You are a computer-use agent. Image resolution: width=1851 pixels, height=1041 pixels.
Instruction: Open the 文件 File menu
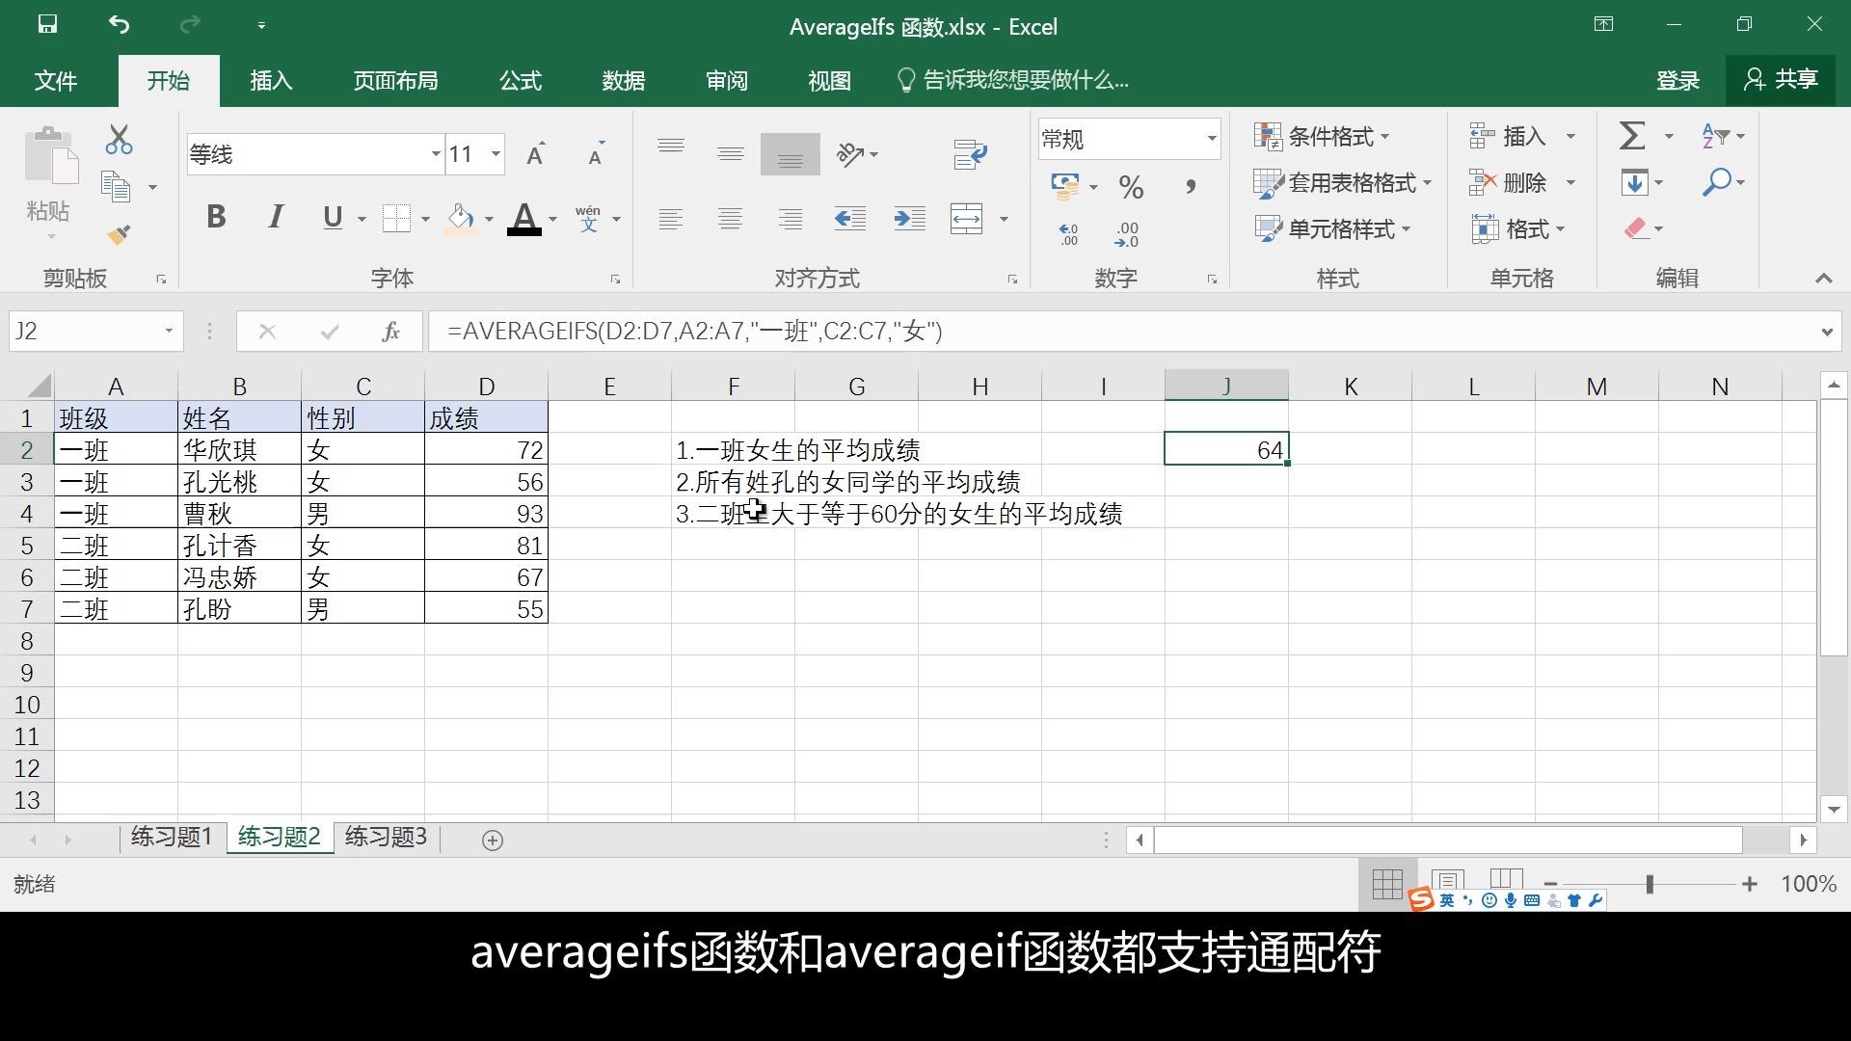point(56,81)
